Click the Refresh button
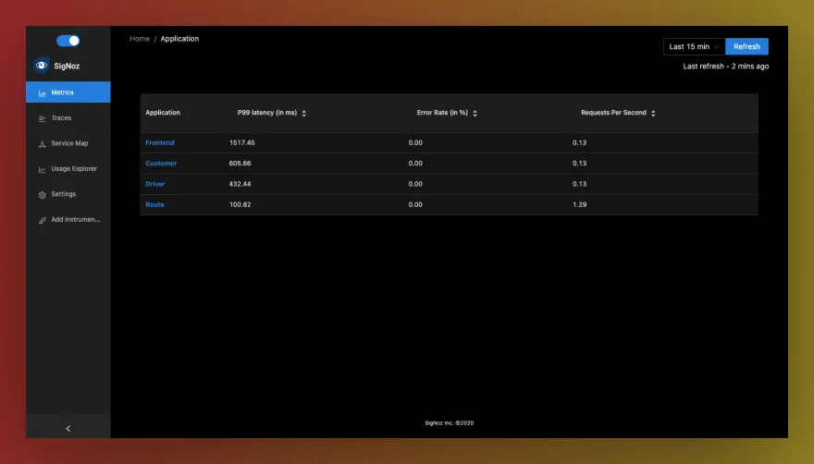 pyautogui.click(x=746, y=46)
